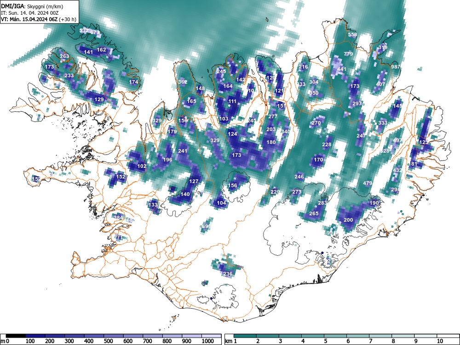Click the '384' visibility value
This screenshot has height=345, width=460.
[118, 218]
